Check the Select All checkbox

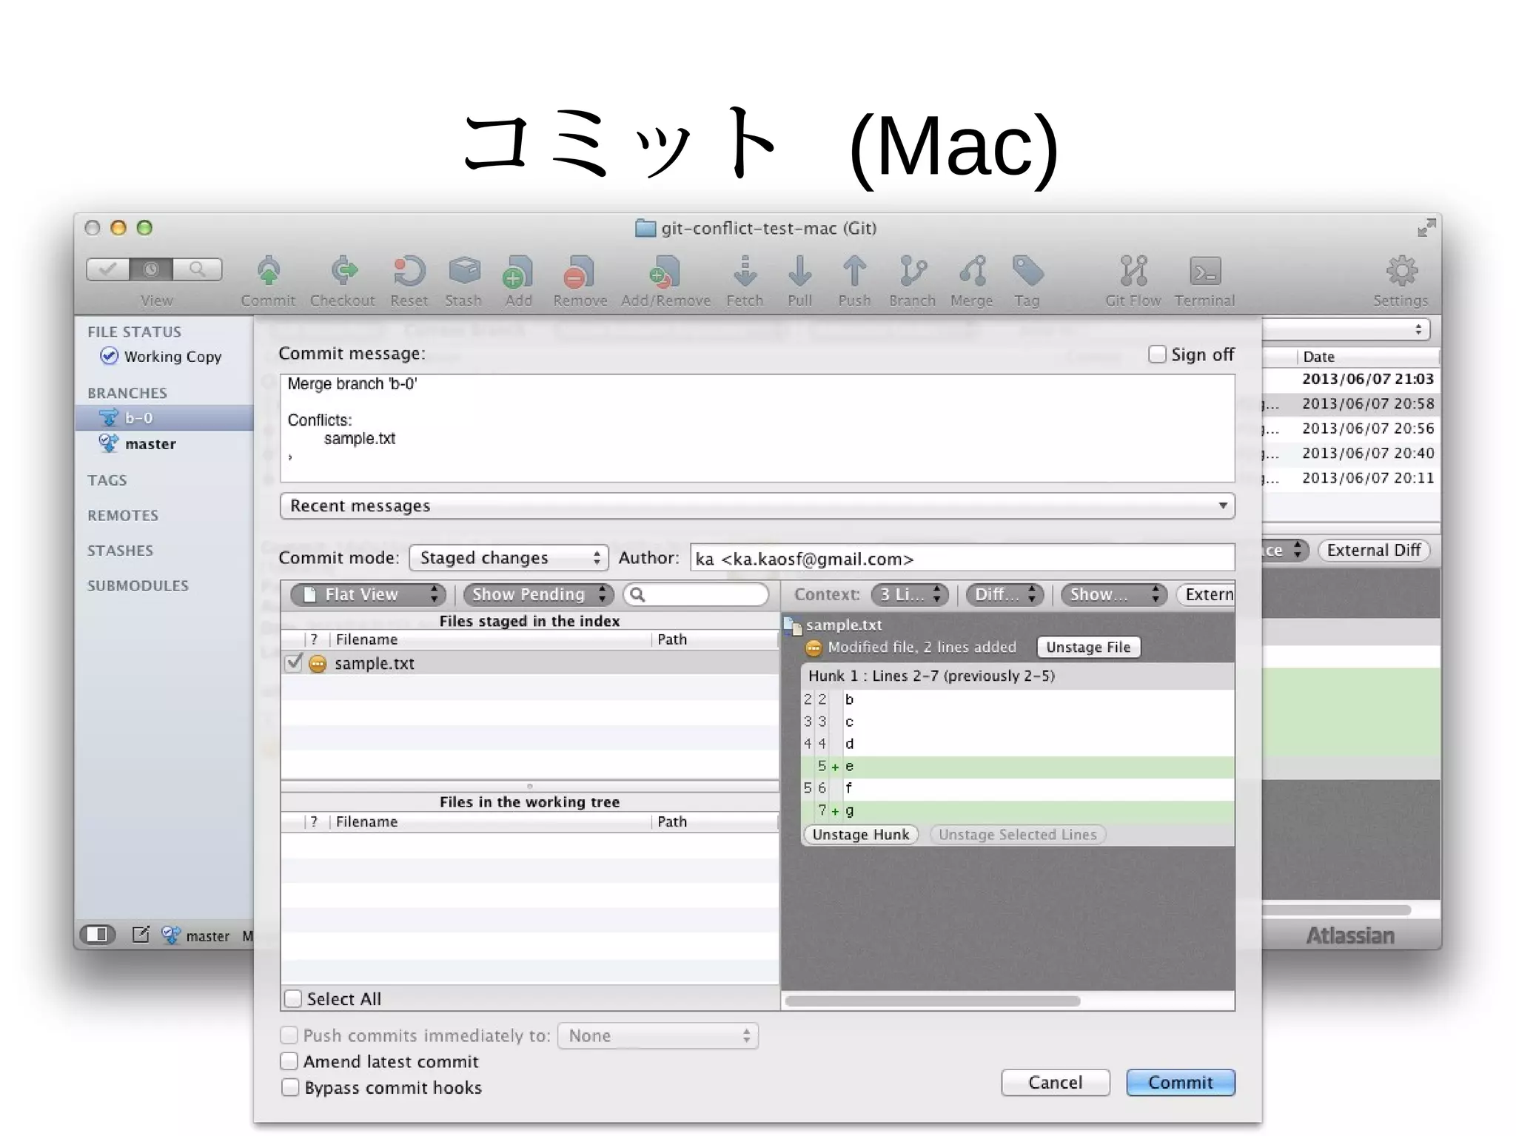293,999
